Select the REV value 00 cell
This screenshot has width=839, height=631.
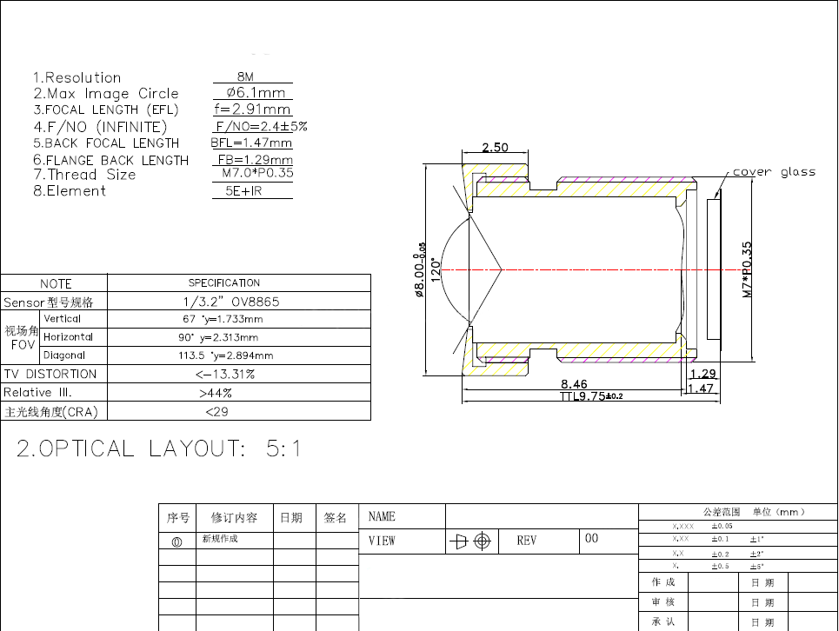pos(592,539)
